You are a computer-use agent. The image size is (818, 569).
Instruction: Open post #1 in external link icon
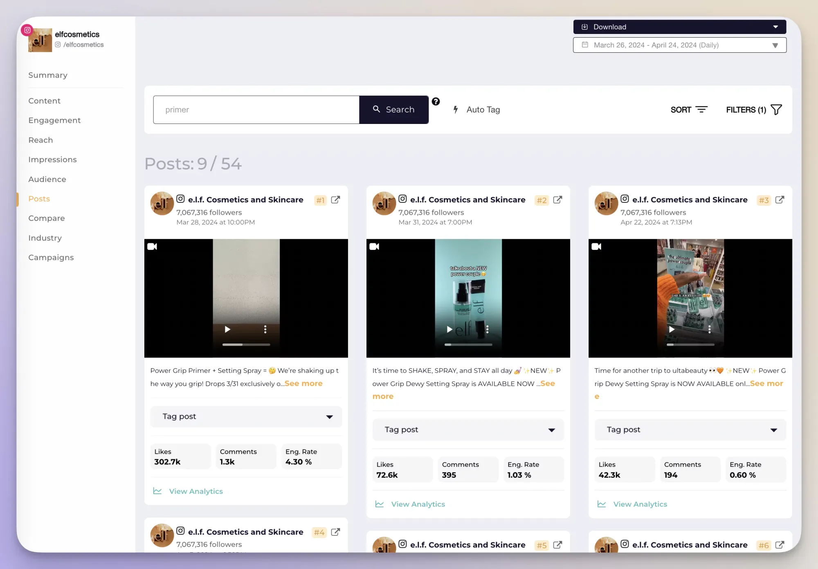click(335, 200)
